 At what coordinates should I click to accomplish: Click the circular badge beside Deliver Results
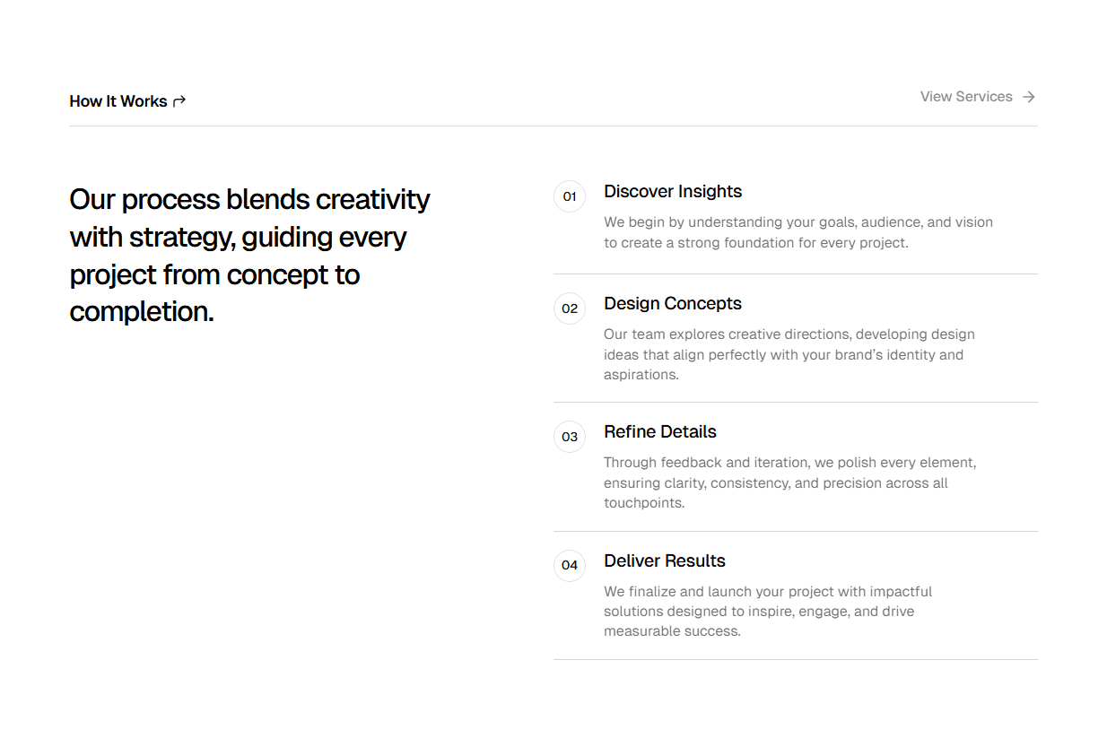click(570, 566)
